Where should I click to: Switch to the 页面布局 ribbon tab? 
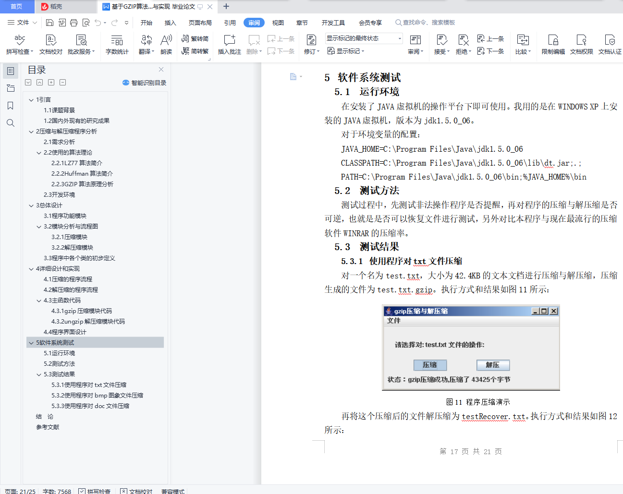tap(200, 23)
